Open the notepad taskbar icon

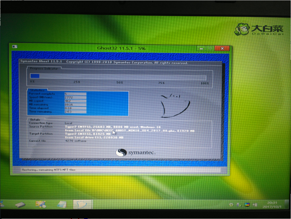click(62, 204)
